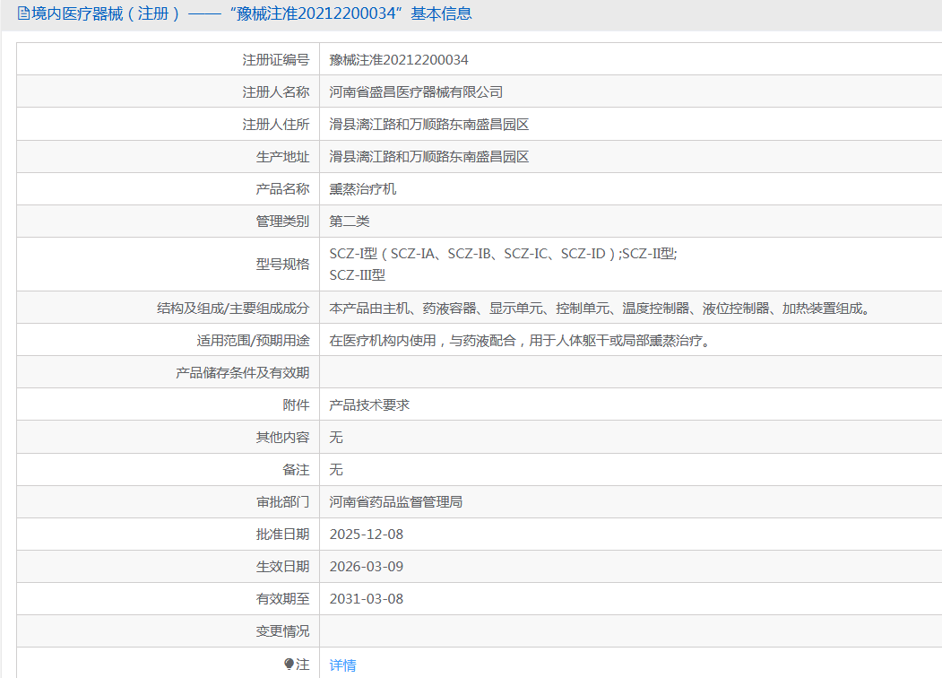Open the 详情 link

tap(342, 665)
